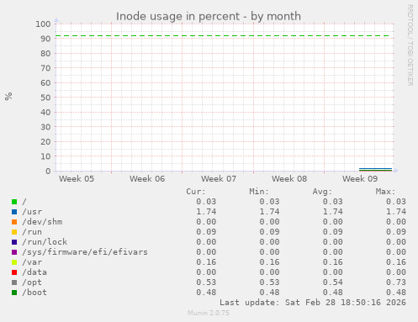Screen dimensions: 418x322
Task: Click the /var legend label
Action: click(x=32, y=262)
